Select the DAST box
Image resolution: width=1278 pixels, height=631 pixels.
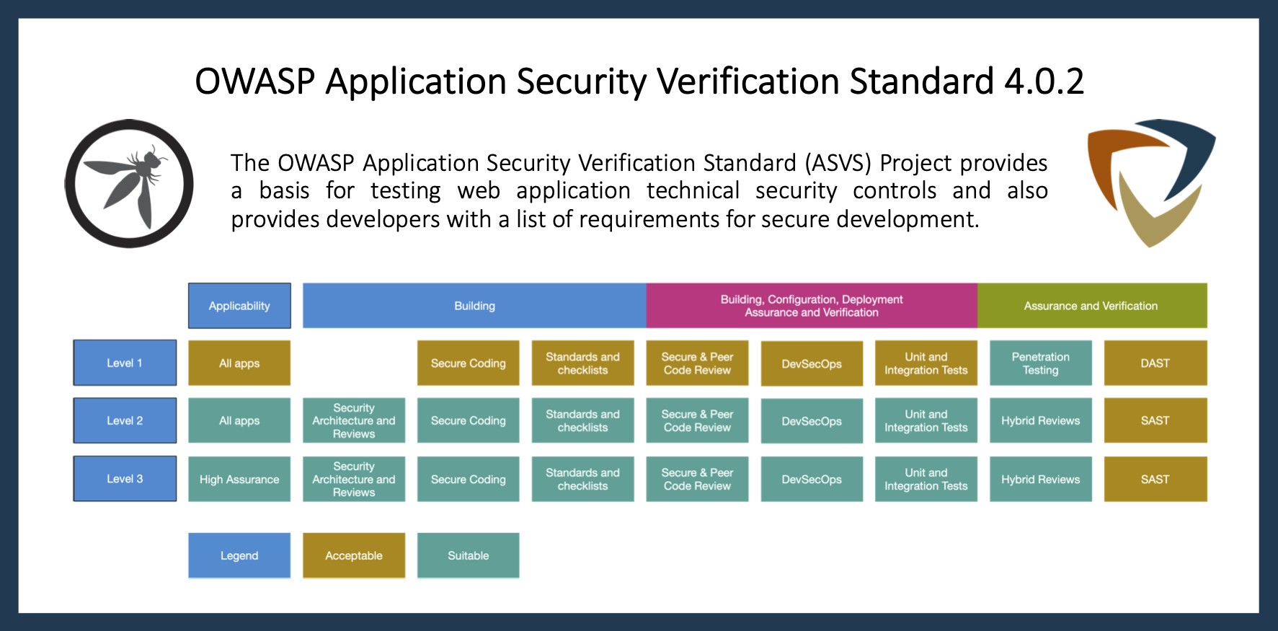(x=1155, y=363)
